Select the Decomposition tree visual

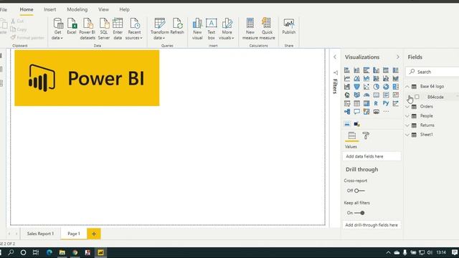(347, 112)
